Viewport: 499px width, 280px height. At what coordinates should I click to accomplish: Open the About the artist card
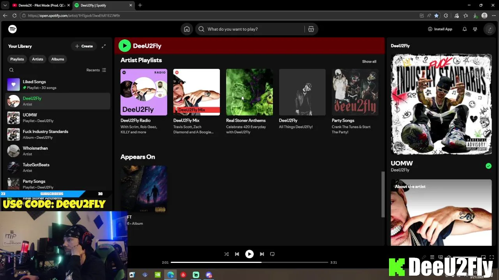click(x=441, y=212)
